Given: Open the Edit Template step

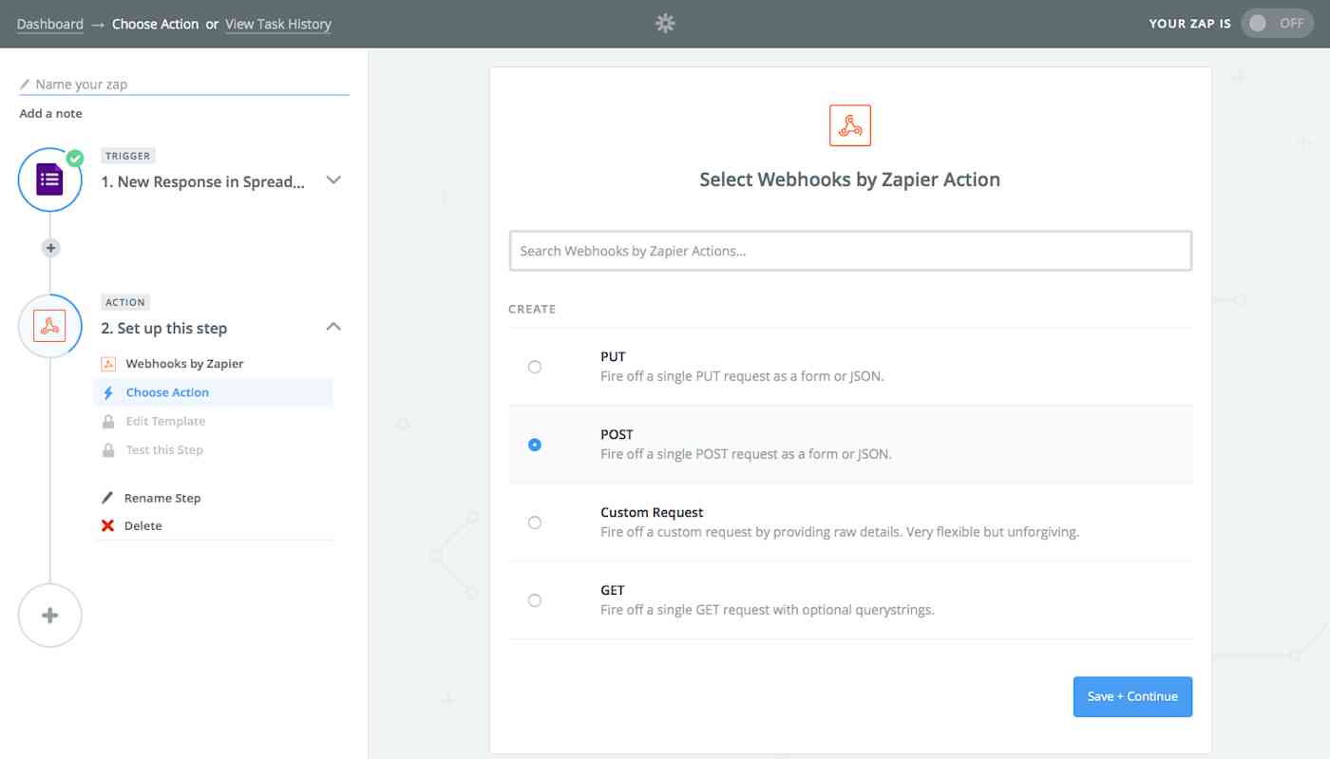Looking at the screenshot, I should coord(165,421).
